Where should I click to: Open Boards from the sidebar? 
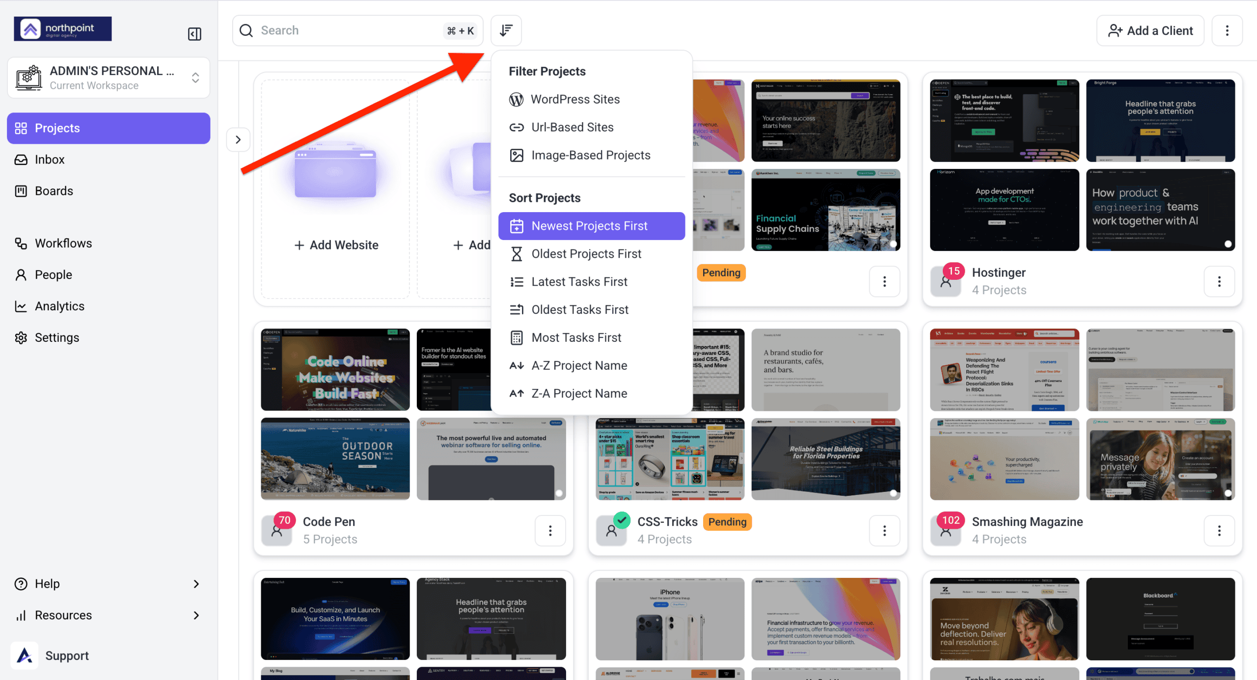109,191
